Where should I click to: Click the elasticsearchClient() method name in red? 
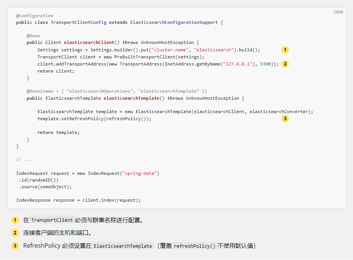89,42
